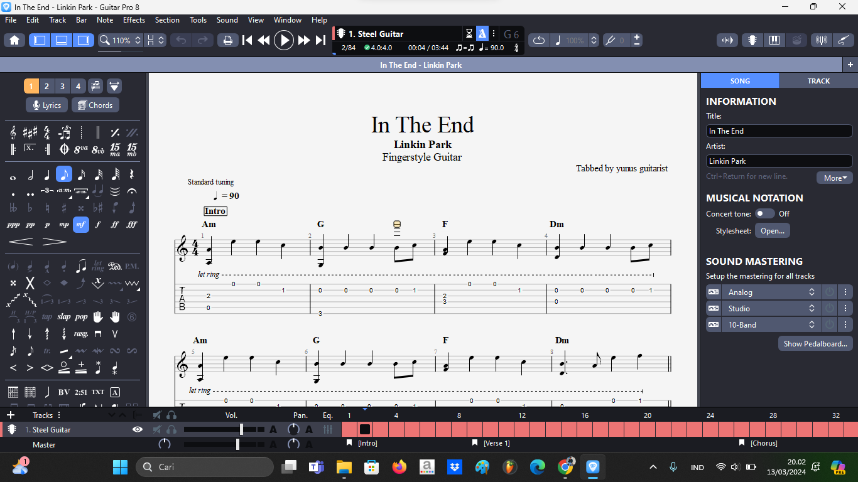Open Analog mastering preset dropdown
This screenshot has height=482, width=858.
coord(770,292)
